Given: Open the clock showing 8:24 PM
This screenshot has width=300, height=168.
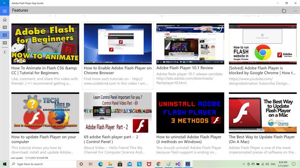Looking at the screenshot, I should tap(283, 164).
